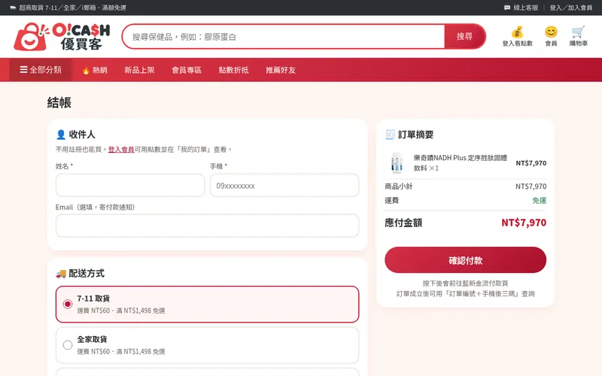
Task: Expand the 全部分類 category menu
Action: tap(41, 70)
